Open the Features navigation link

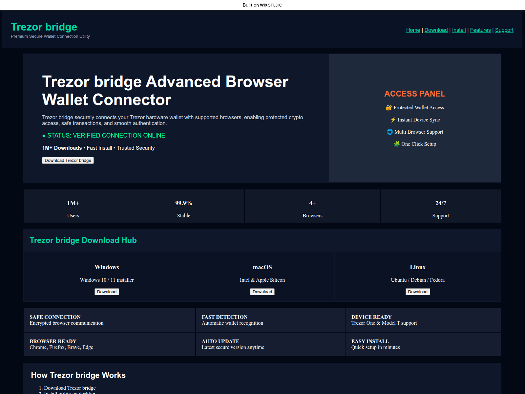480,30
